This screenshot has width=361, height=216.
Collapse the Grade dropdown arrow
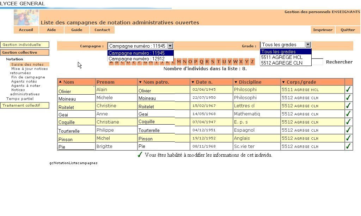click(x=308, y=44)
